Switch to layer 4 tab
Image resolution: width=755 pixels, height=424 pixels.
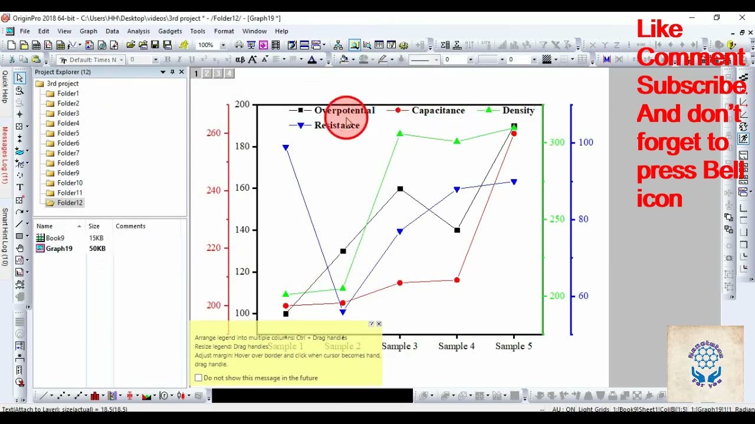click(x=229, y=74)
